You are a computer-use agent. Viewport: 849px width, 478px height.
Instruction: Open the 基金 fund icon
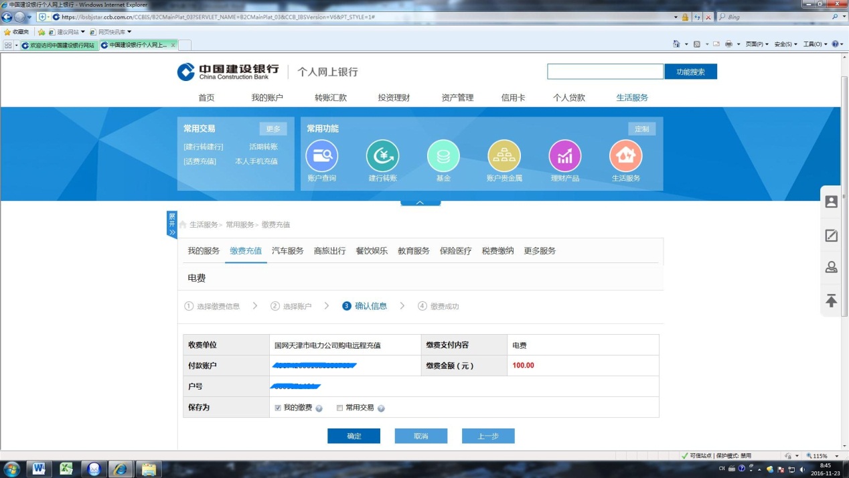point(443,156)
